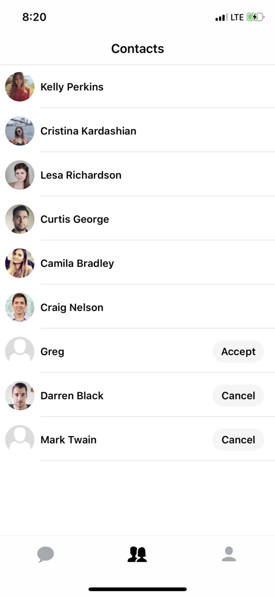Click Darren Black's profile picture
The image size is (275, 597).
tap(20, 395)
